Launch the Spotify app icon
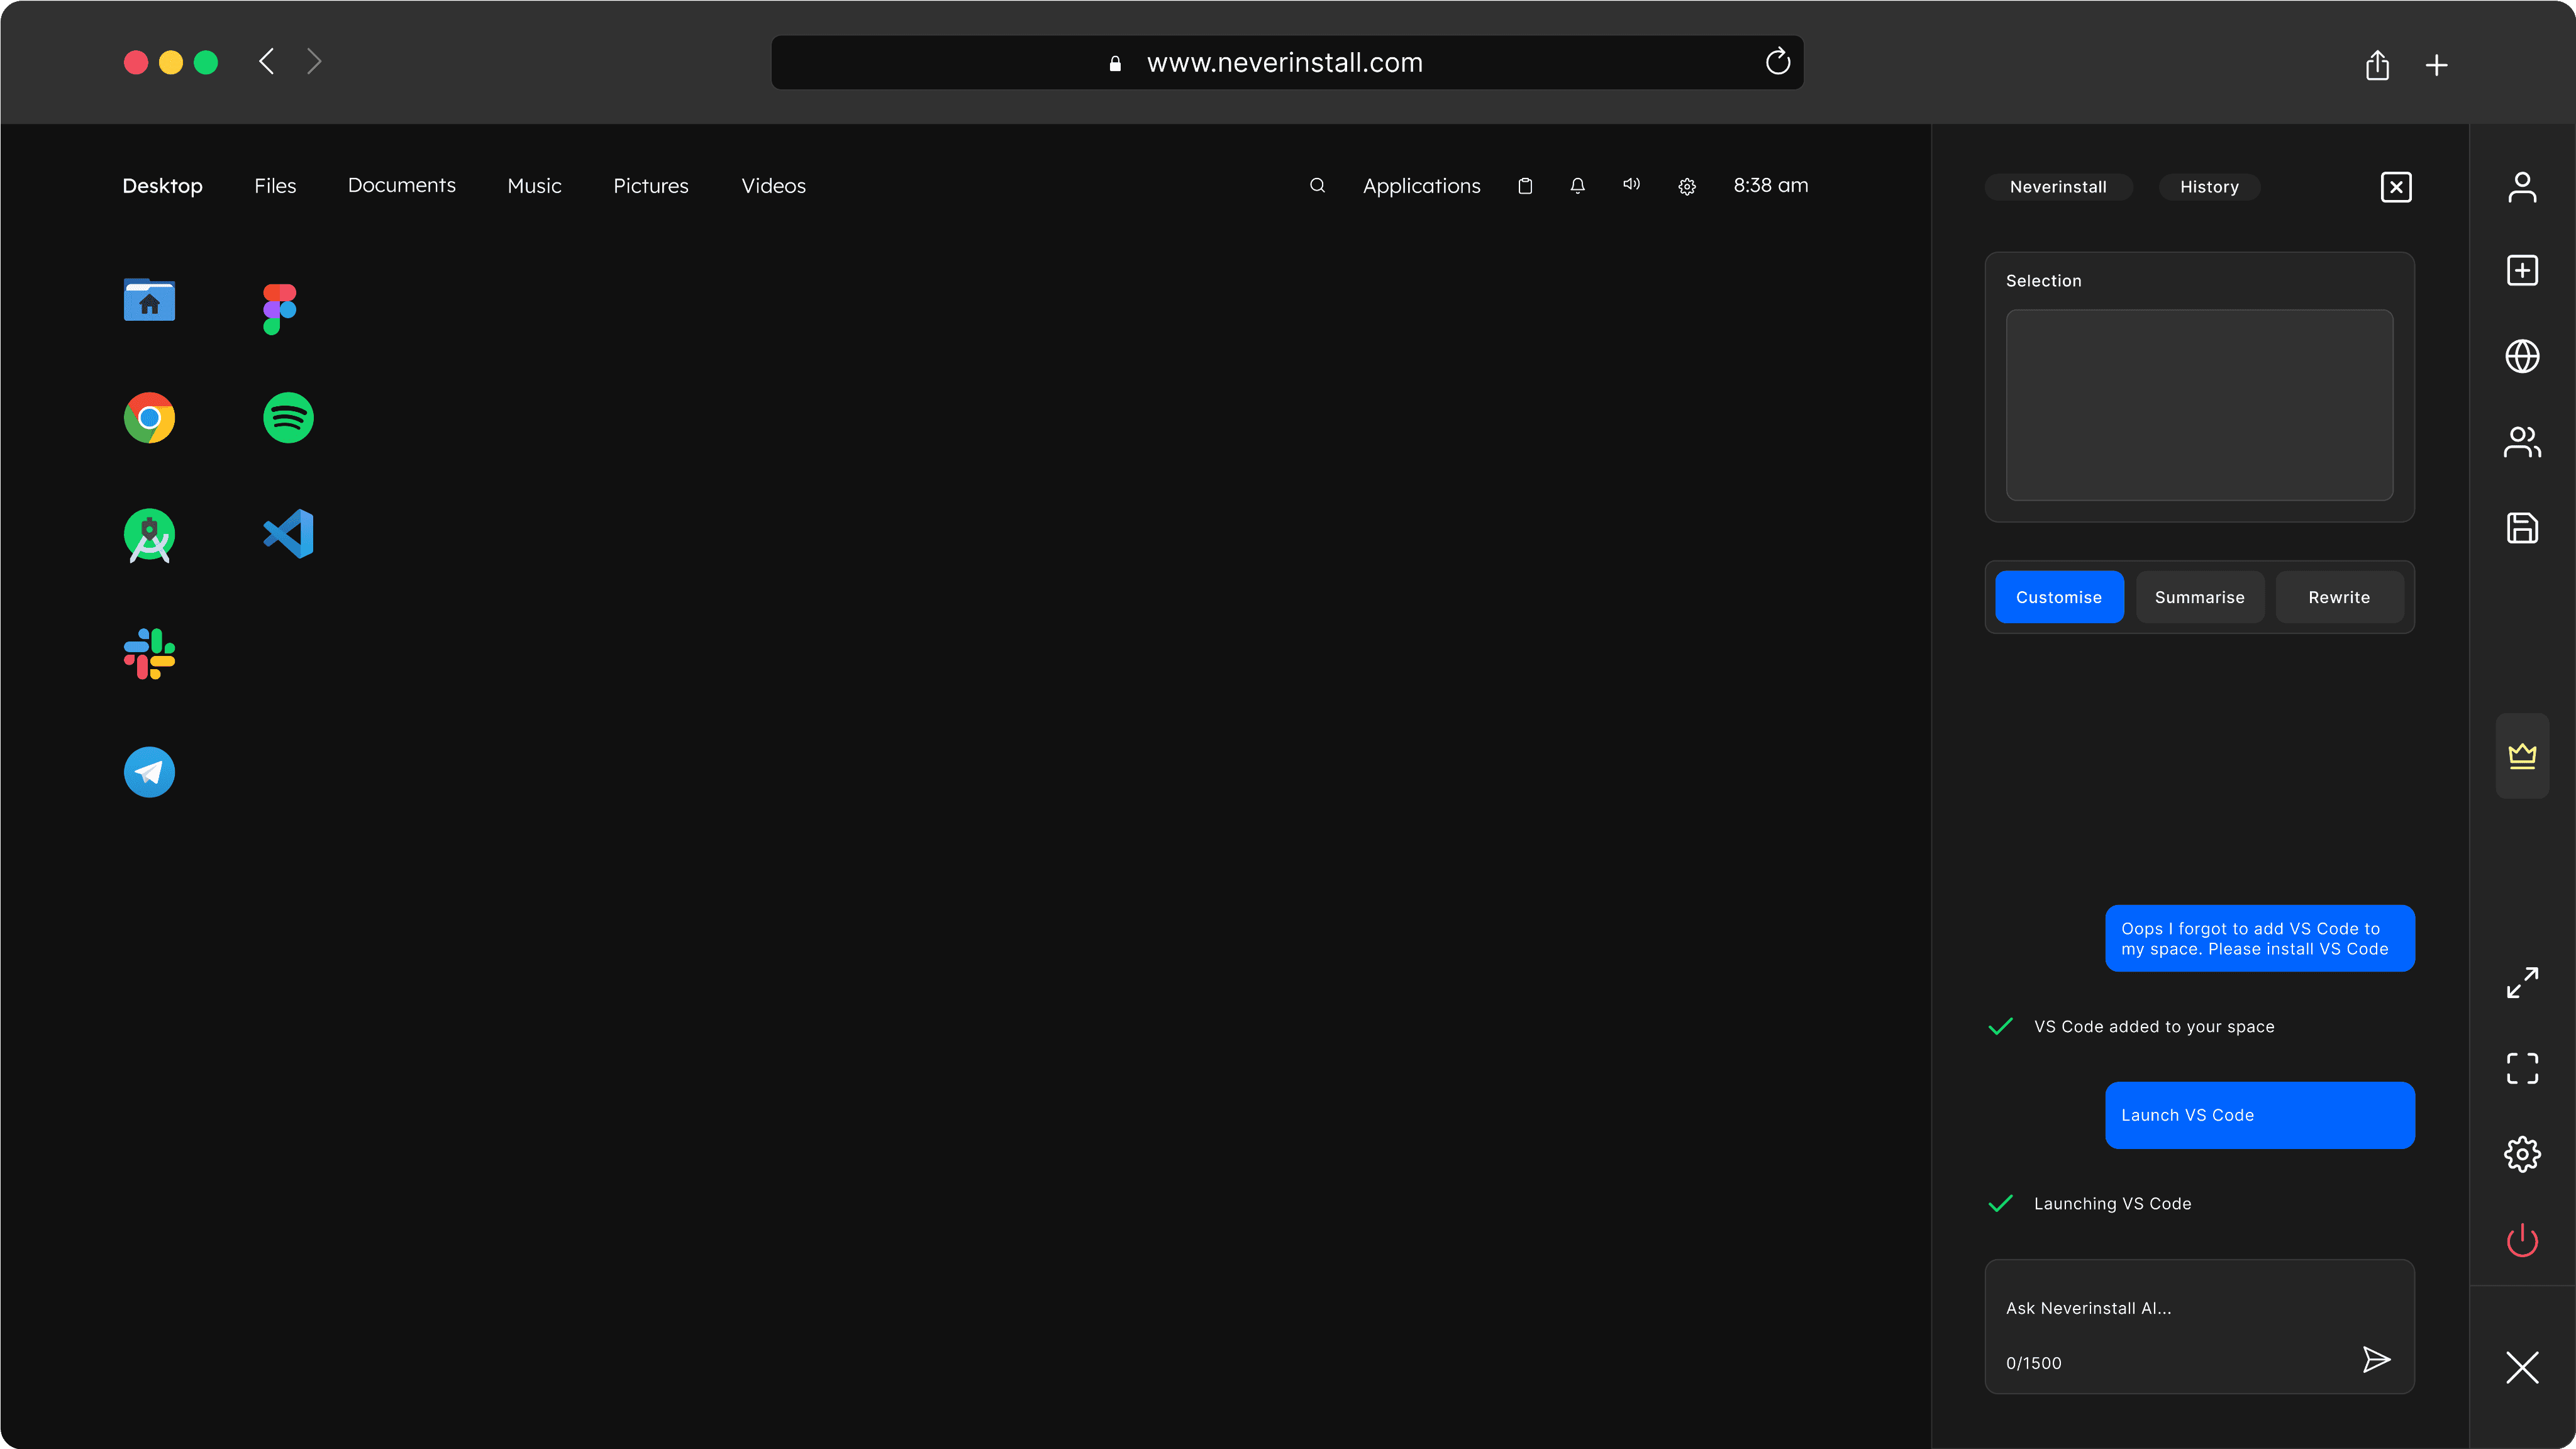 pos(288,418)
